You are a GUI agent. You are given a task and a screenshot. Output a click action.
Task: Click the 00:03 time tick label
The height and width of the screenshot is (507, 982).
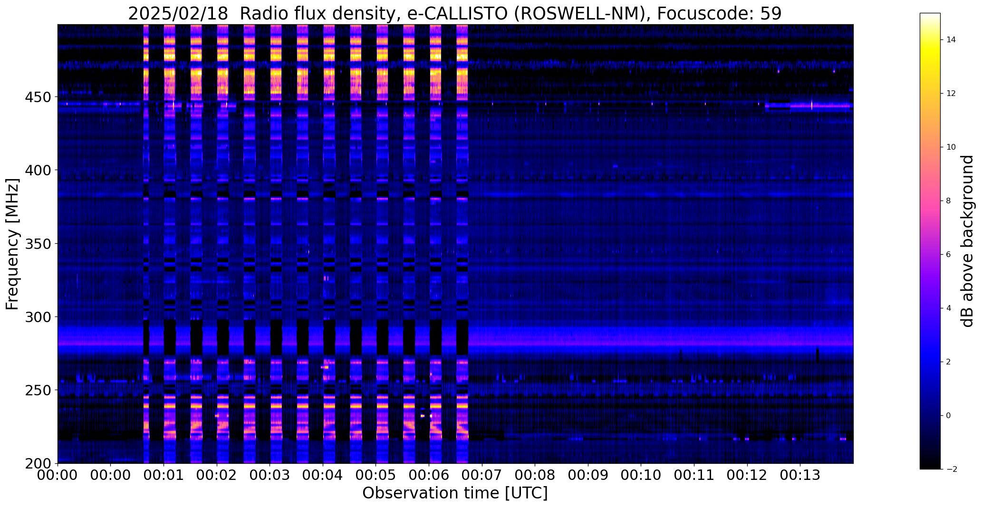click(270, 475)
